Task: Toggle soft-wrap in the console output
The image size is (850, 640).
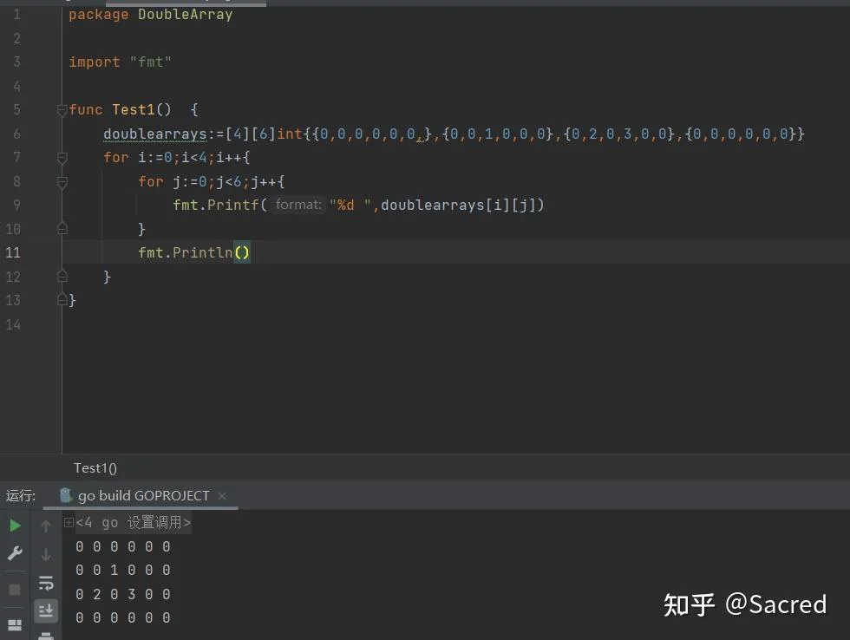Action: coord(46,583)
